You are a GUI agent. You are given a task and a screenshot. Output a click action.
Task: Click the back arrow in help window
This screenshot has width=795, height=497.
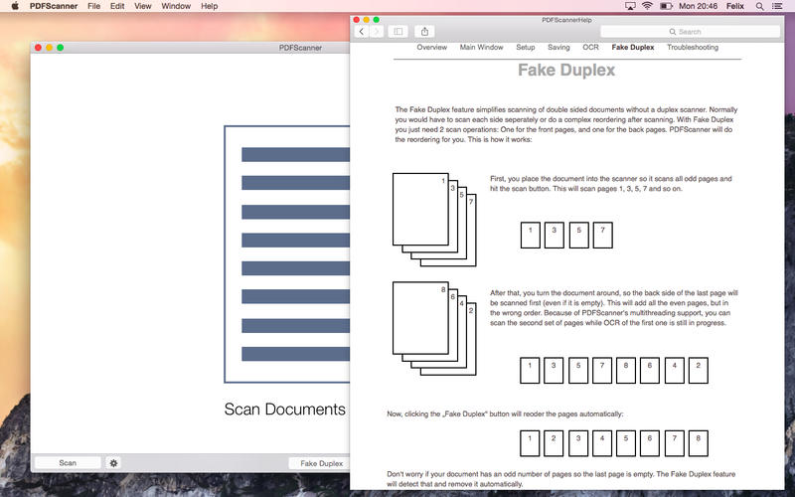[362, 32]
